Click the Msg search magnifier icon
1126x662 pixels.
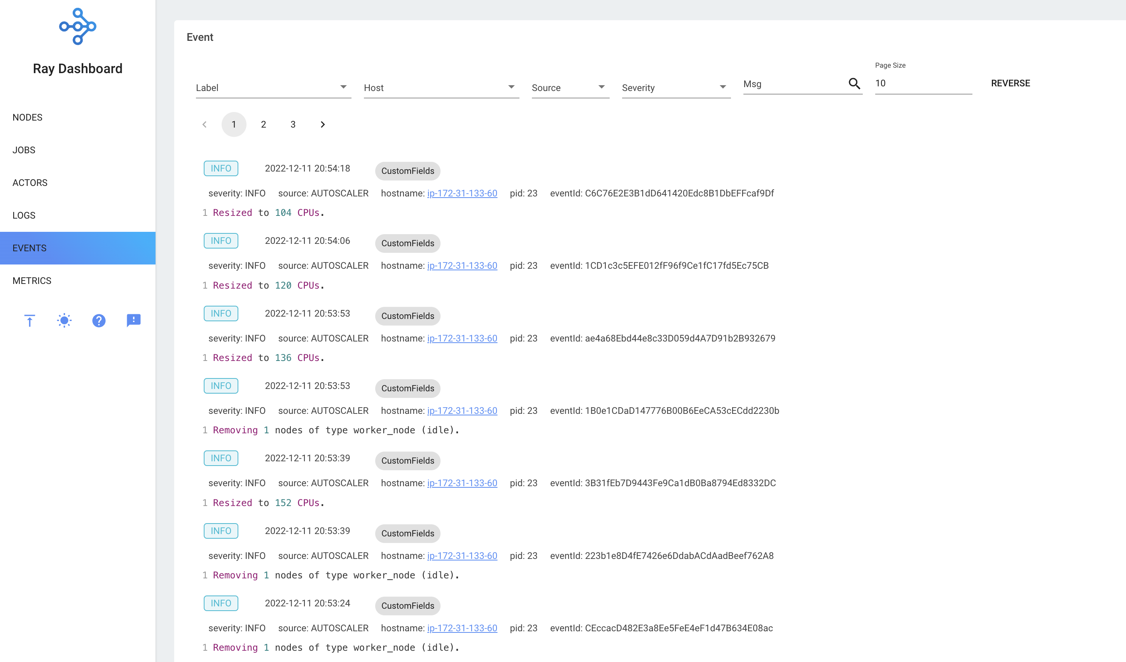click(x=854, y=84)
